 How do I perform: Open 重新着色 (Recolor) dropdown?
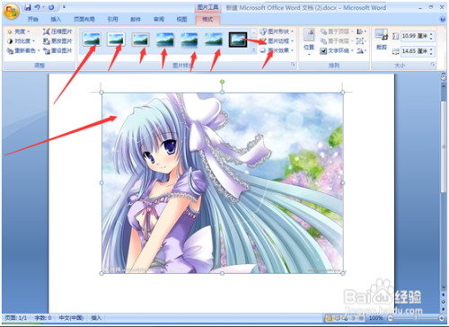(23, 50)
